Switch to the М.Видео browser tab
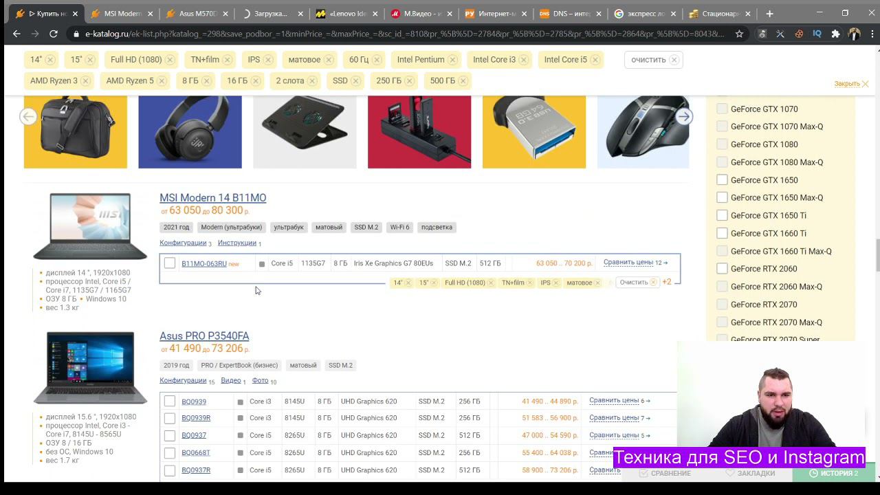This screenshot has height=495, width=880. click(x=422, y=14)
